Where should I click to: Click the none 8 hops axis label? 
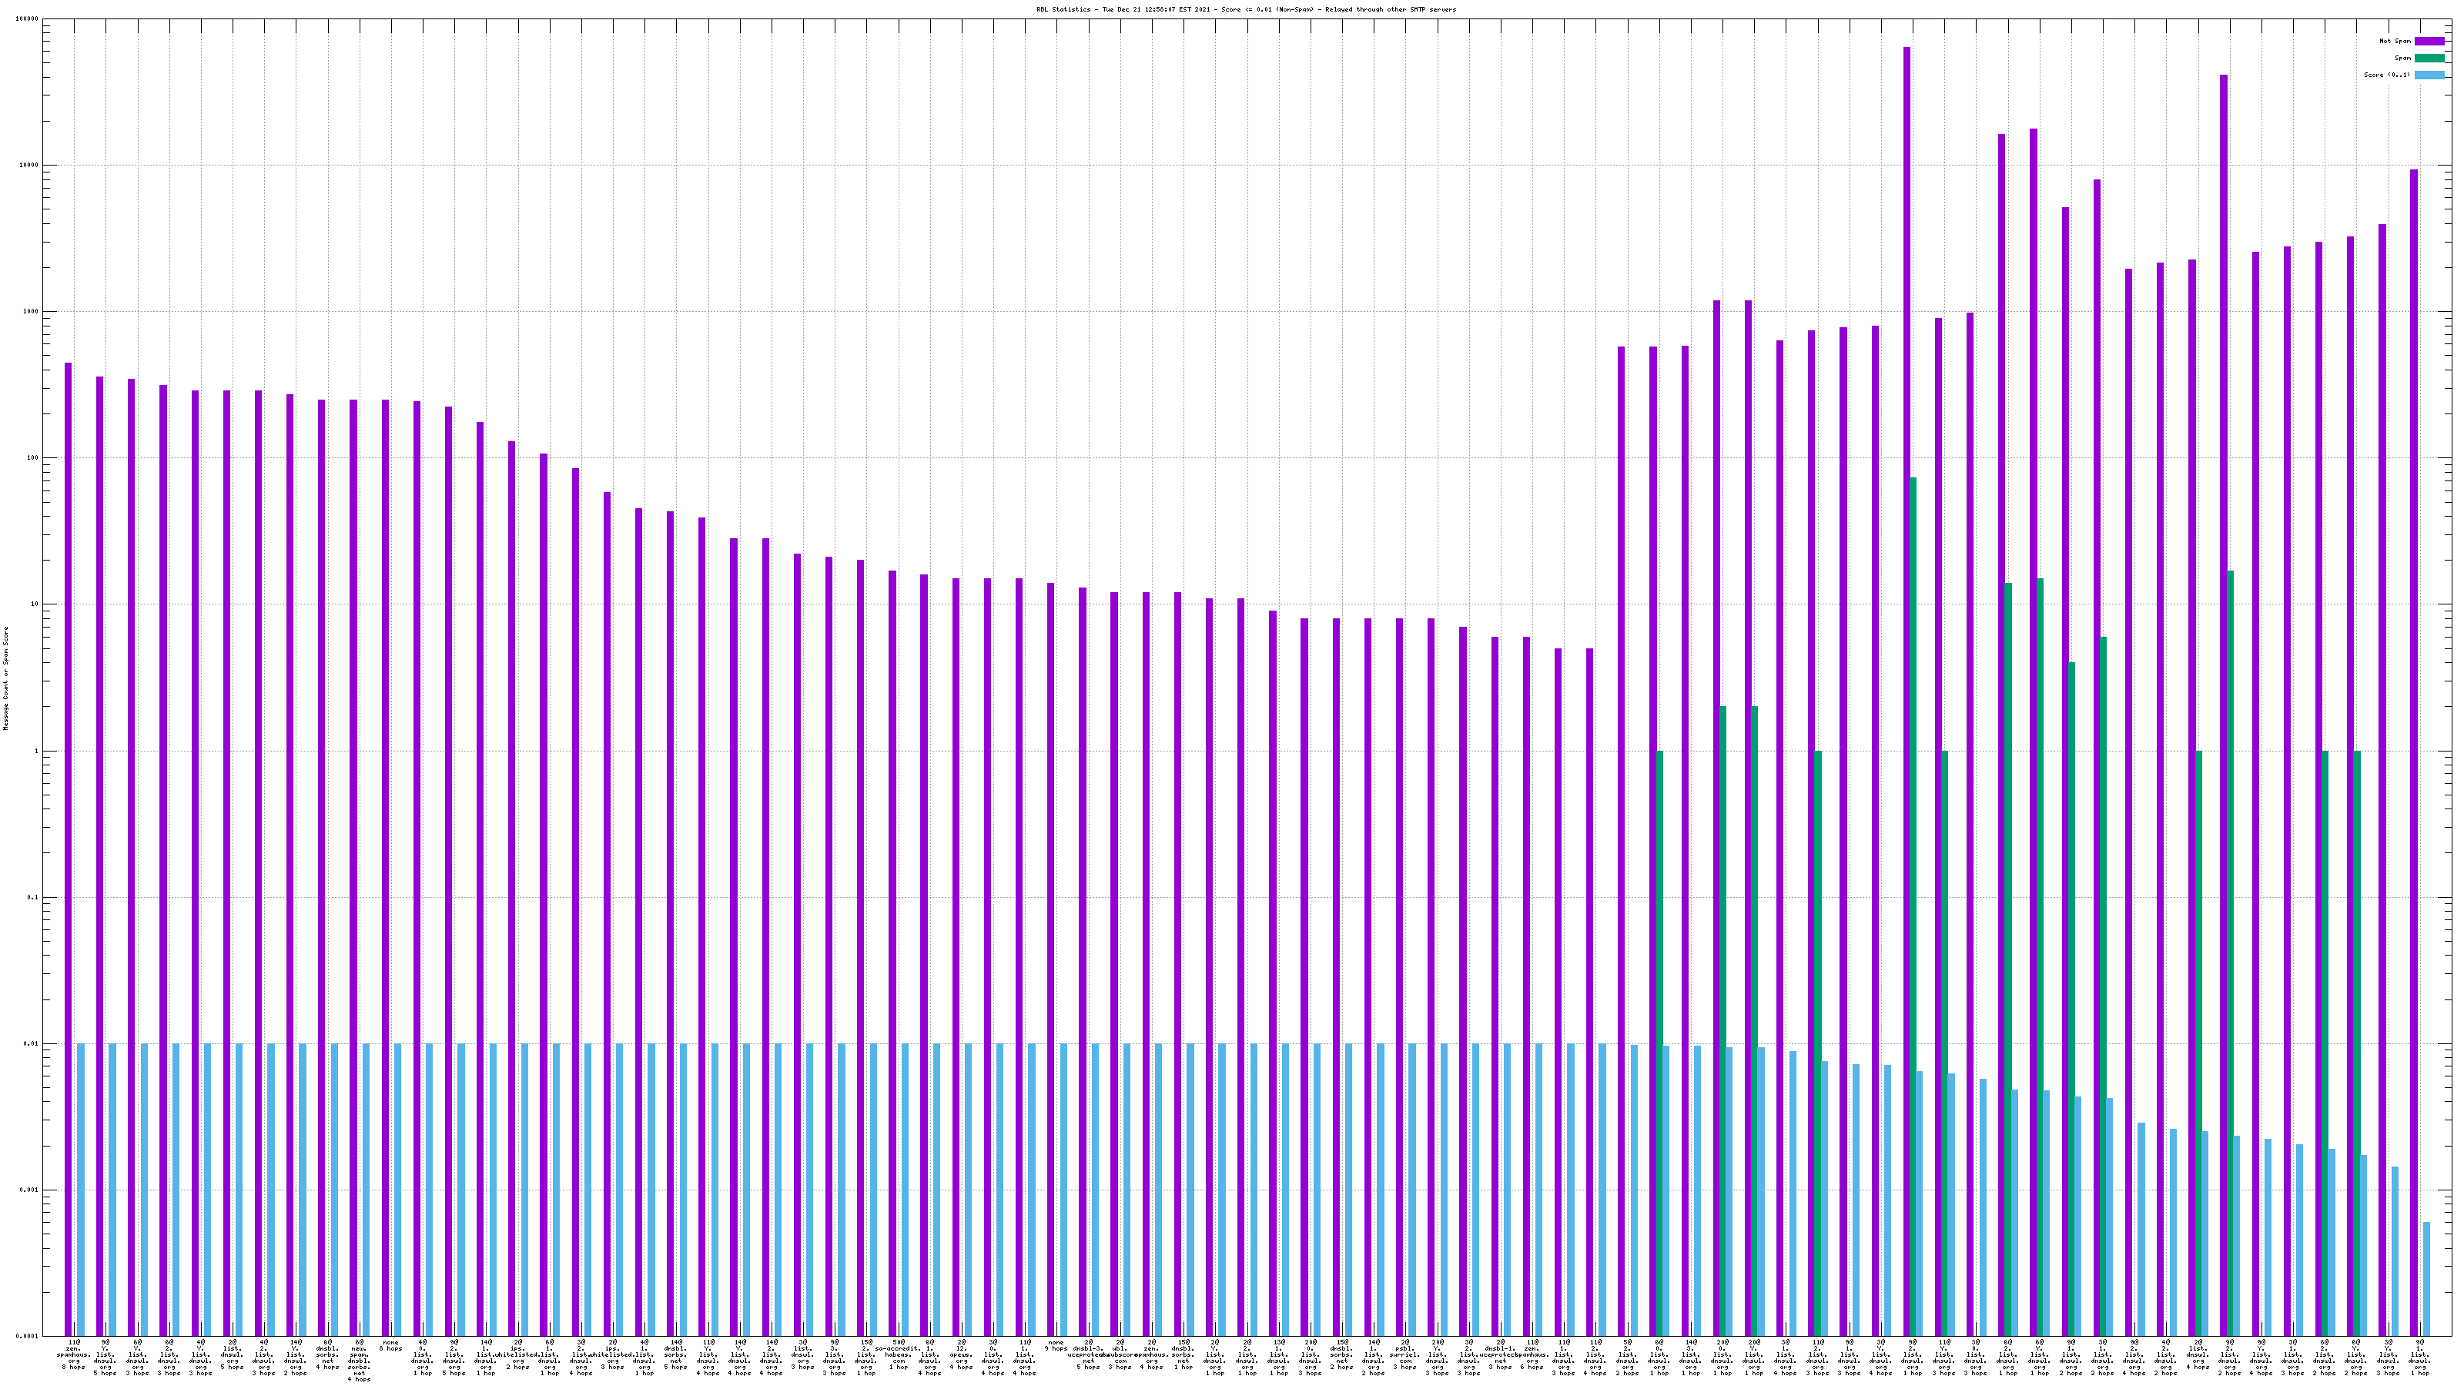tap(390, 1346)
